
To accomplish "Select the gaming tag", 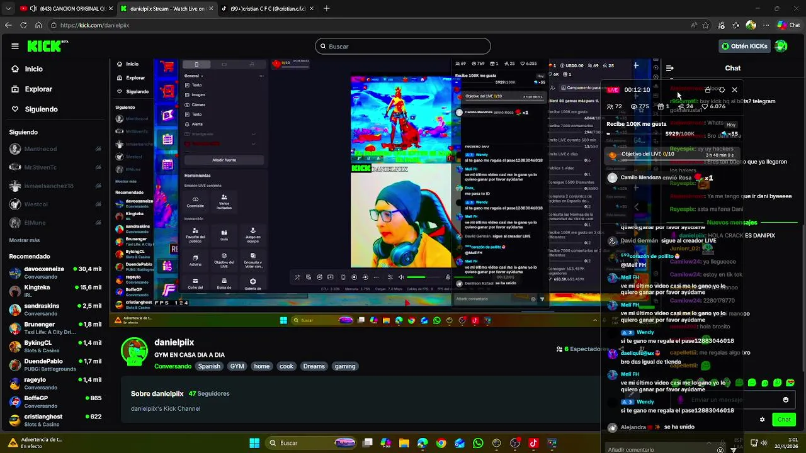I will point(345,366).
